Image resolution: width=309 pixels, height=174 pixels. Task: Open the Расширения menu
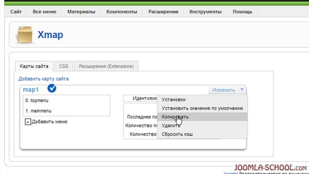click(x=163, y=12)
